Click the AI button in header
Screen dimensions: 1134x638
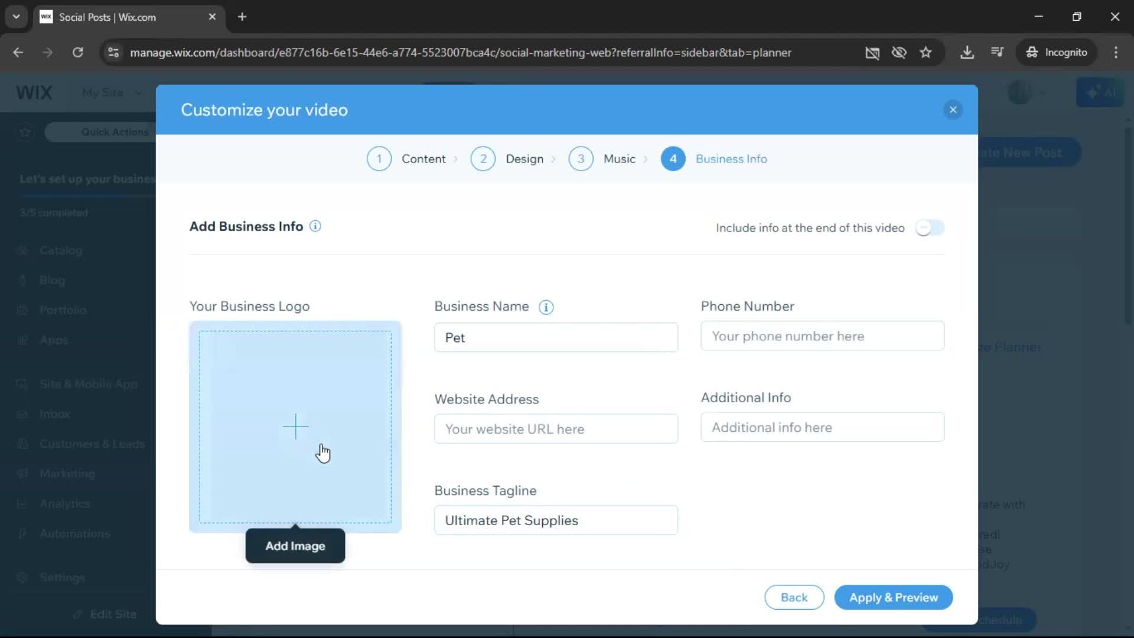click(1100, 93)
